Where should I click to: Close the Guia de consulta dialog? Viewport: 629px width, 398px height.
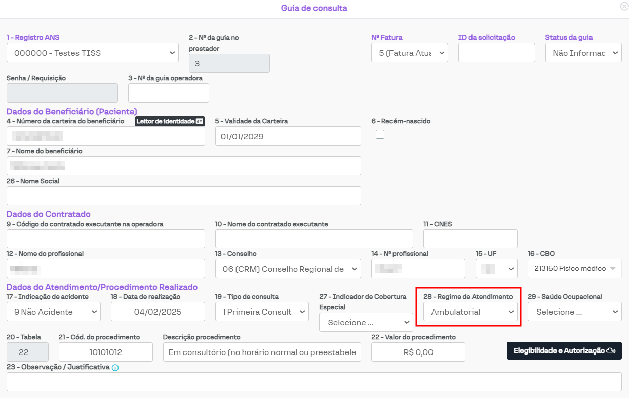click(x=624, y=6)
